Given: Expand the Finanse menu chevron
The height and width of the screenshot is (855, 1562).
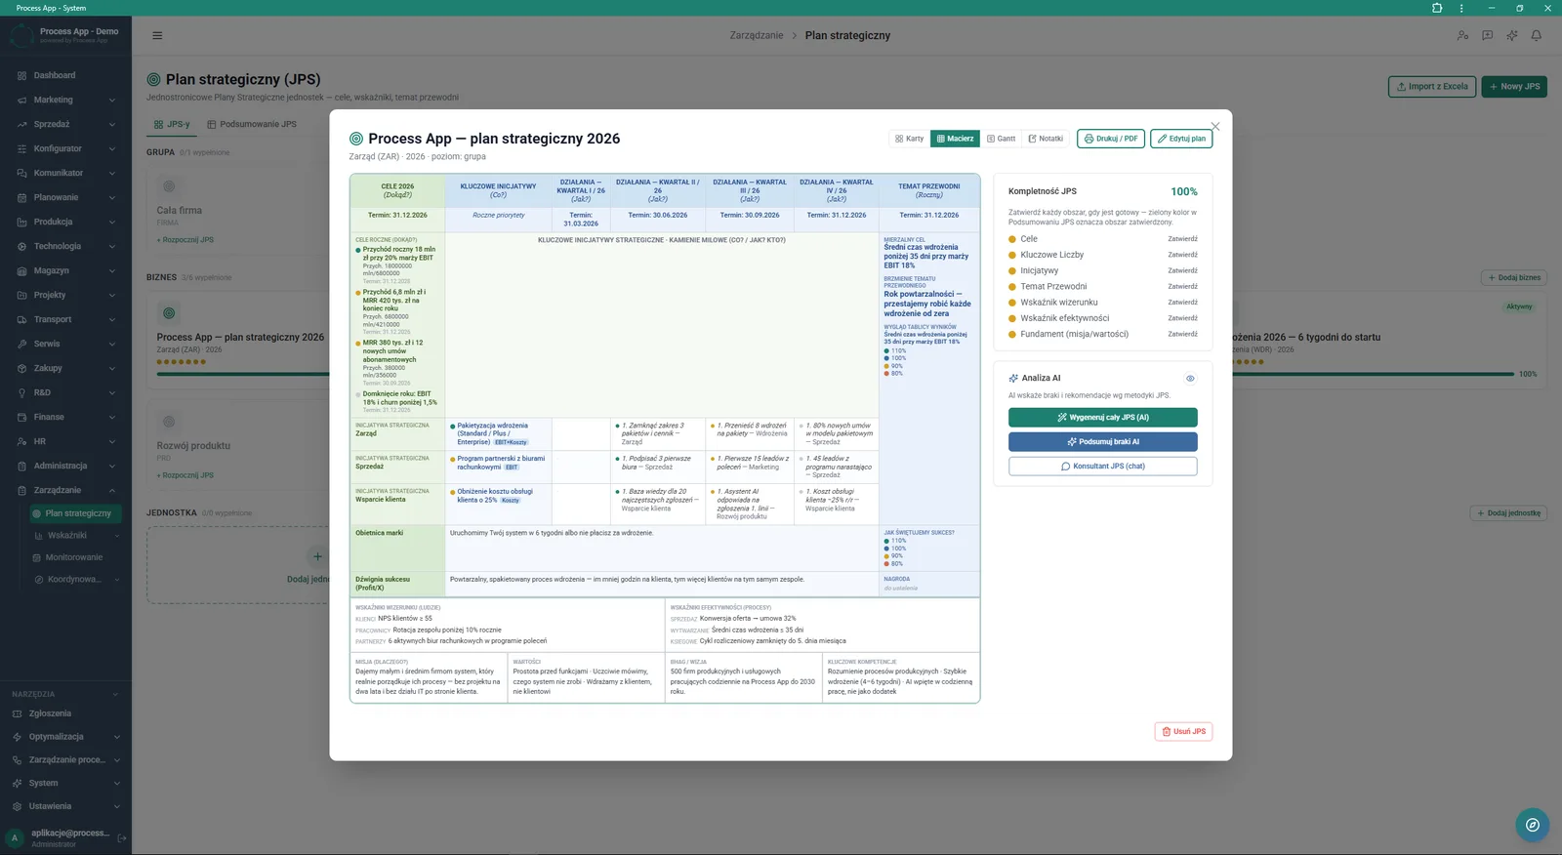Looking at the screenshot, I should point(112,417).
